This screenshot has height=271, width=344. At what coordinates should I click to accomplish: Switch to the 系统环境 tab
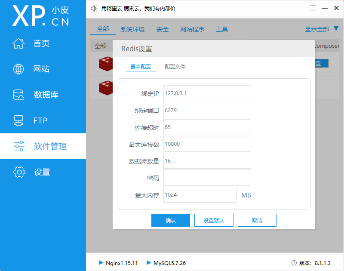[x=132, y=29]
